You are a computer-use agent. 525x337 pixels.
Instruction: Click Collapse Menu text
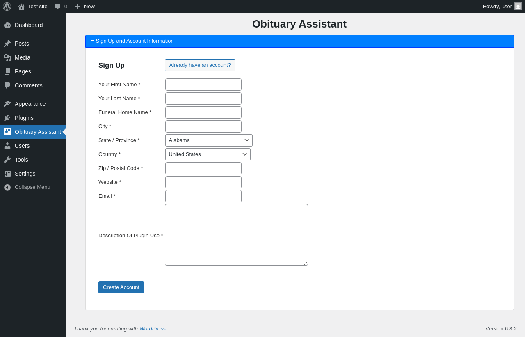32,187
